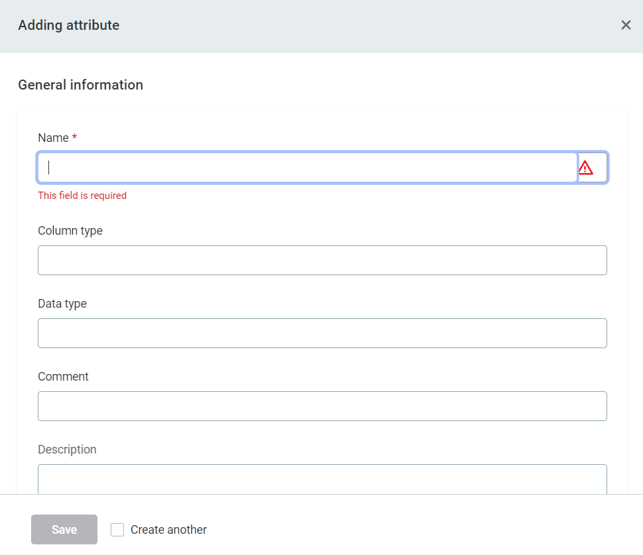Select the Column type label
The width and height of the screenshot is (643, 555).
[x=70, y=231]
